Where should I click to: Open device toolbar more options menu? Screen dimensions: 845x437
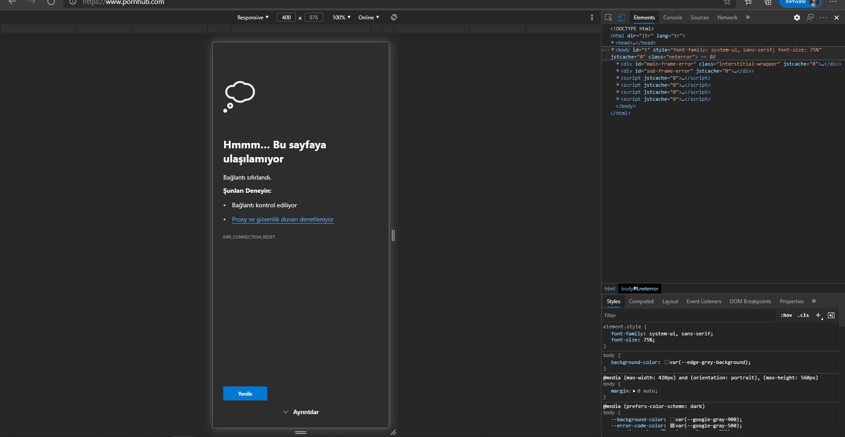click(x=592, y=17)
